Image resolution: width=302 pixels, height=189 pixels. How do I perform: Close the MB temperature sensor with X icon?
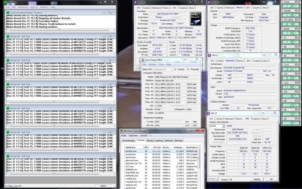(x=299, y=100)
